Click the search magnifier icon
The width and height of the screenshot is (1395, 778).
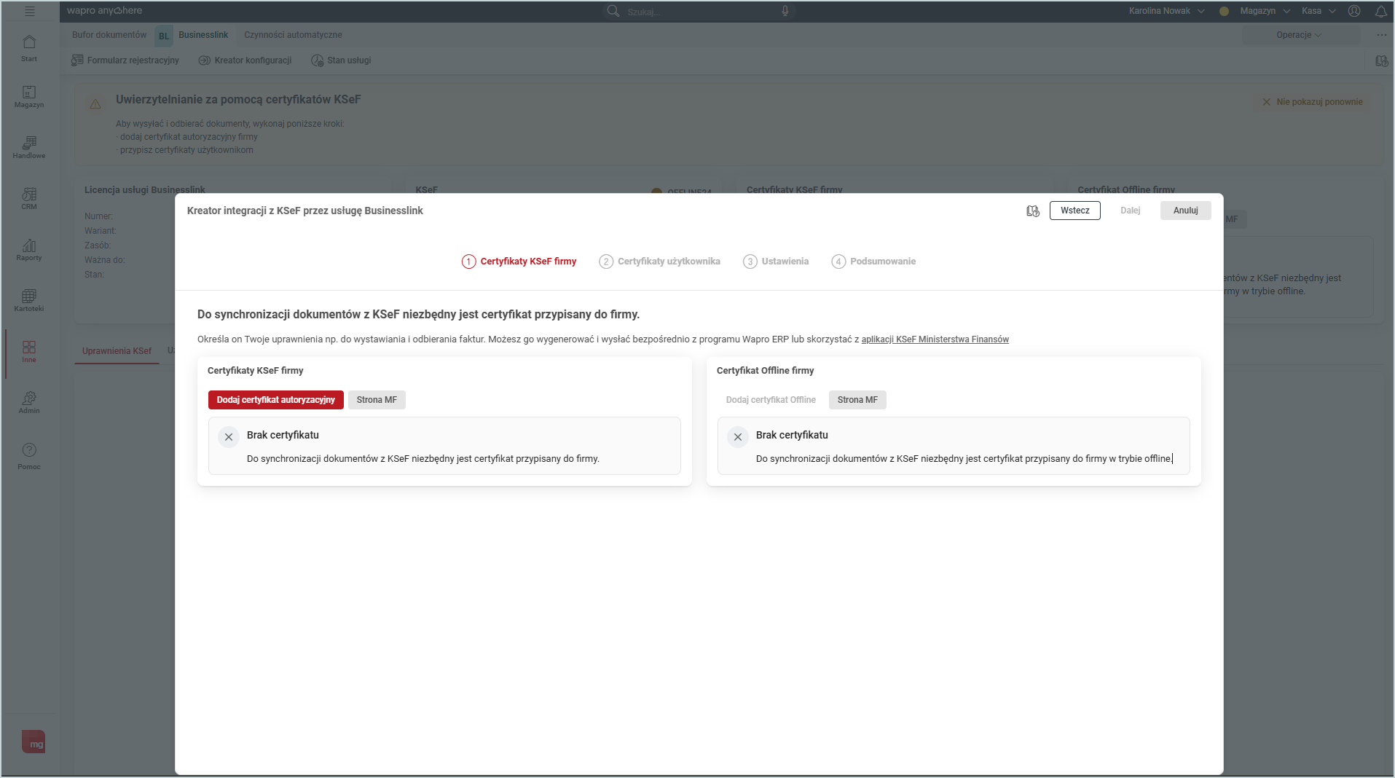click(613, 11)
